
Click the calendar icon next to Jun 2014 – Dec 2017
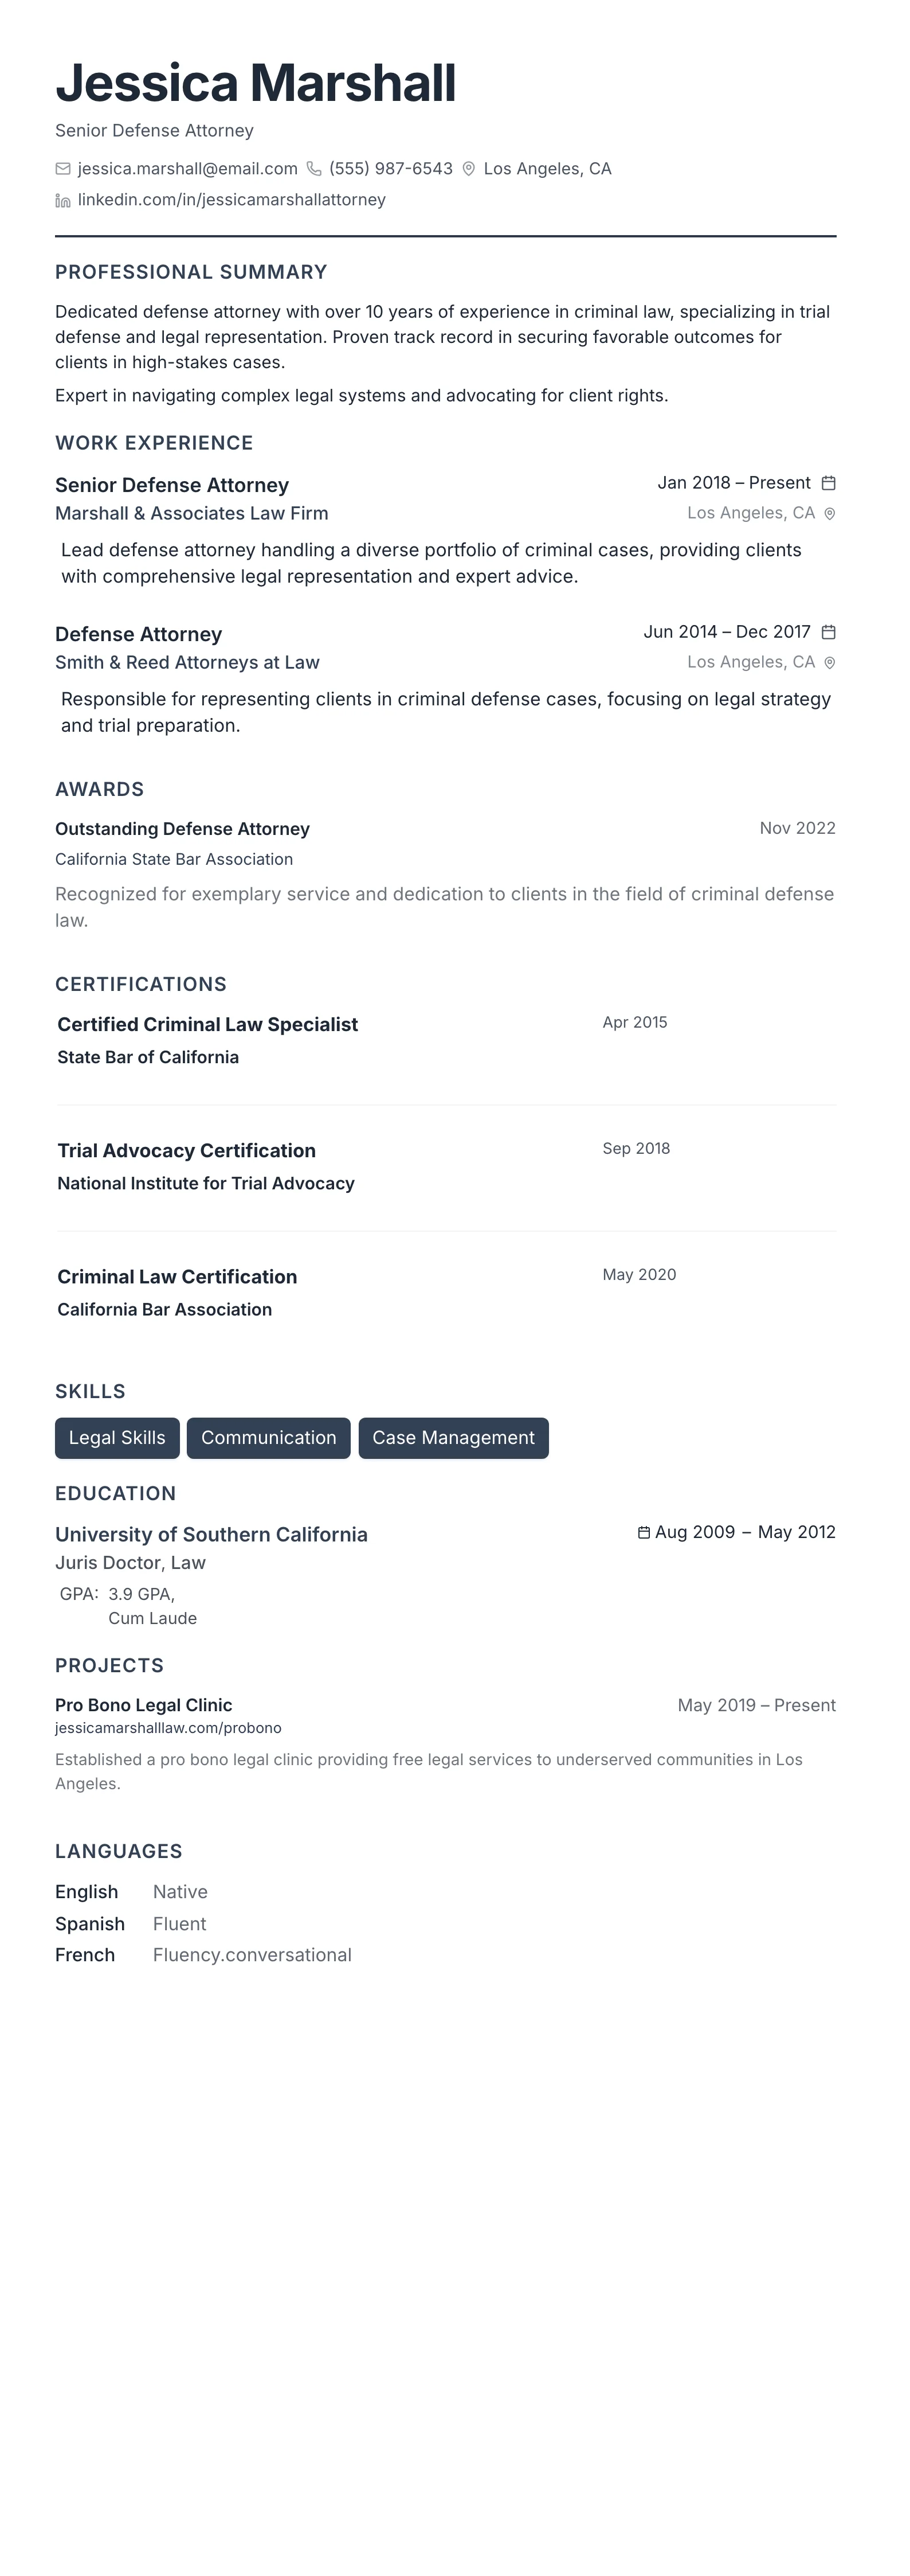828,632
